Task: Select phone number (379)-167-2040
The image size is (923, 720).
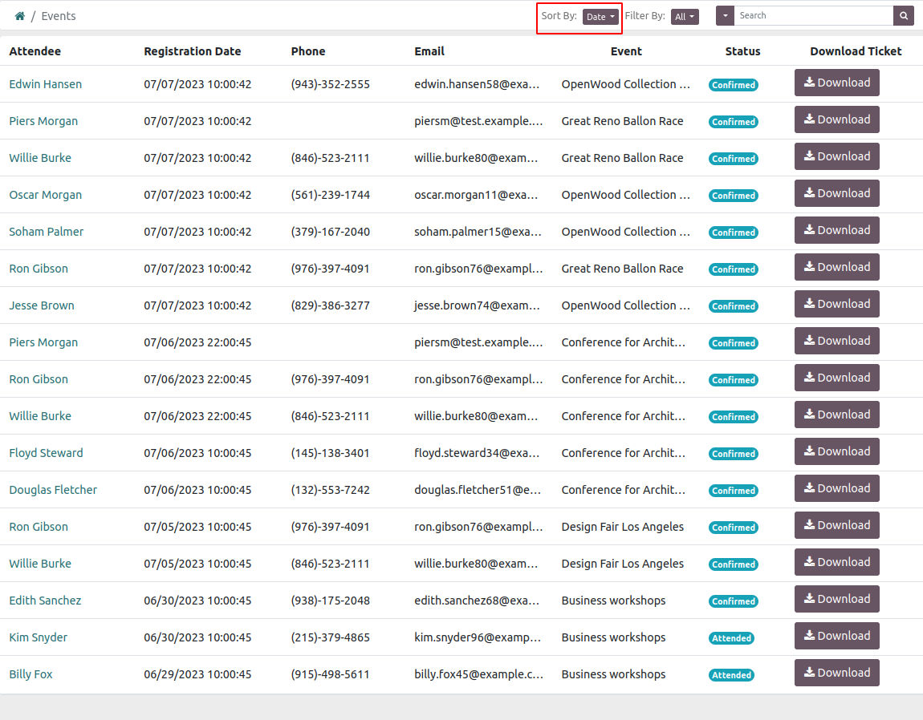Action: click(330, 232)
